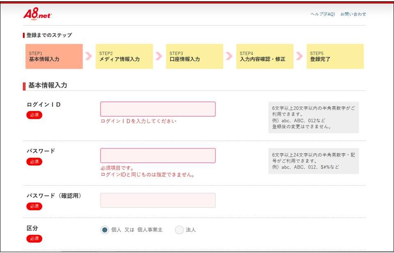Select STEP2 メディア情報入力 step box
The height and width of the screenshot is (253, 394).
[x=124, y=56]
